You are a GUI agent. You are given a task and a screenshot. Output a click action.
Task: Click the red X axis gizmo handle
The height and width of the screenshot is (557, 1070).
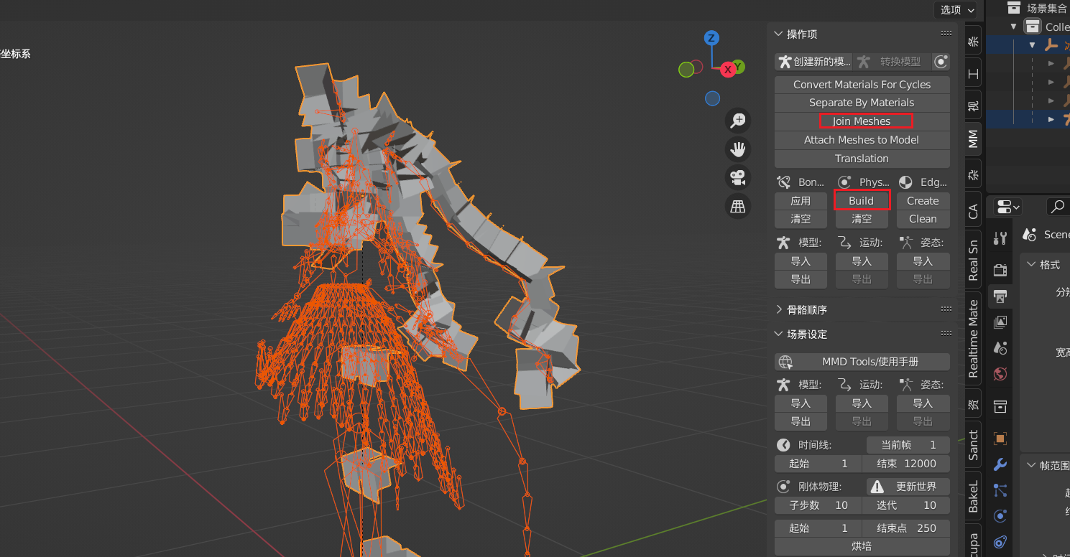(727, 70)
